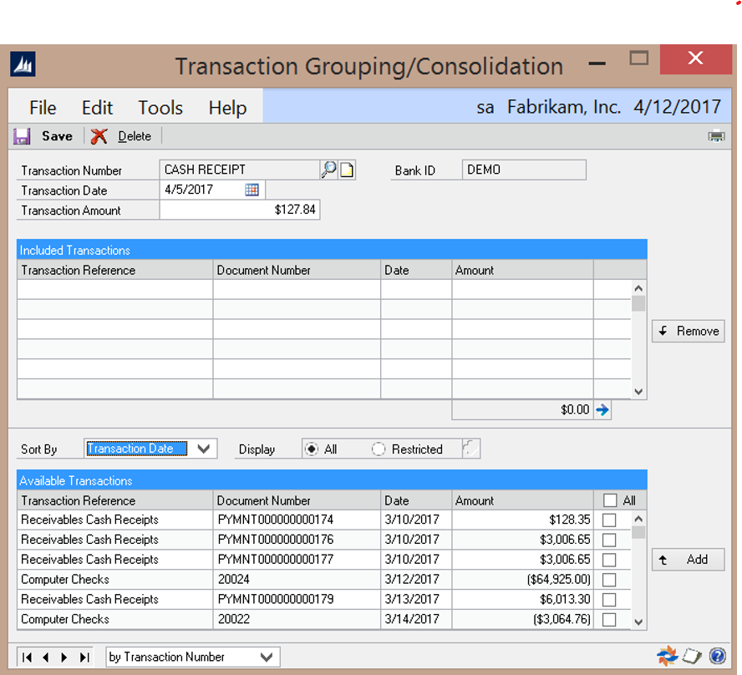Select the Restricted display radio button
The width and height of the screenshot is (742, 675).
tap(379, 449)
